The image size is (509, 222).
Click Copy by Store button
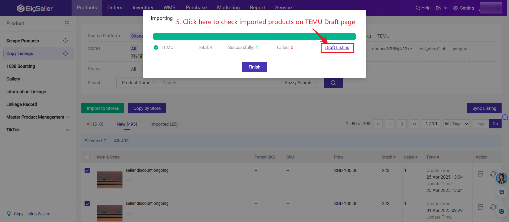147,108
